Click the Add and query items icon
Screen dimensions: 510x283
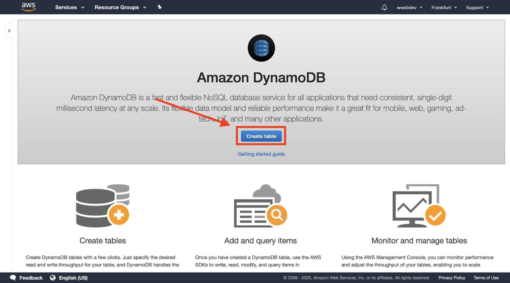pos(260,206)
